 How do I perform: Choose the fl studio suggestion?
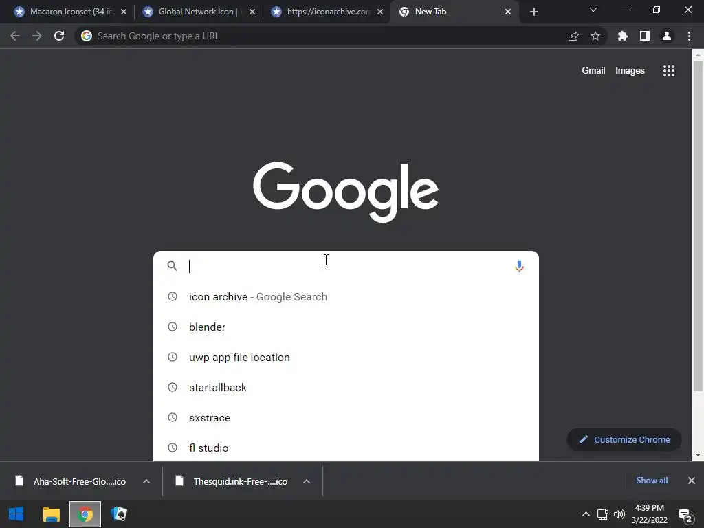pyautogui.click(x=346, y=448)
